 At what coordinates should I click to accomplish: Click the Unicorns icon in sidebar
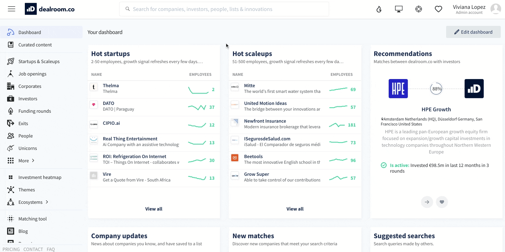pyautogui.click(x=11, y=148)
